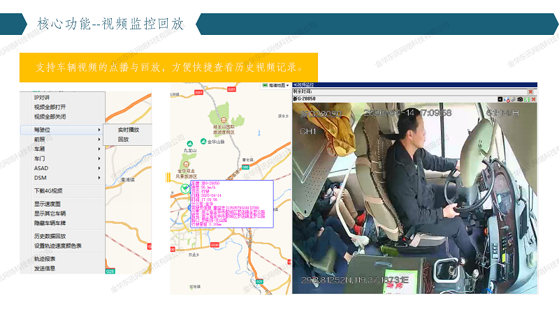Mute the video using the speaker icon

point(507,100)
